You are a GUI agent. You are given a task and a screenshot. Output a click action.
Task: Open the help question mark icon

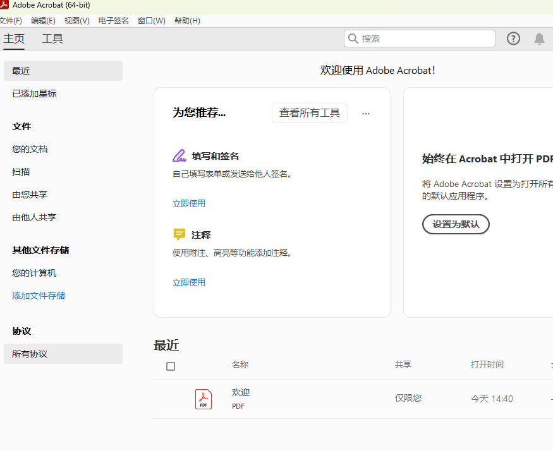click(513, 39)
